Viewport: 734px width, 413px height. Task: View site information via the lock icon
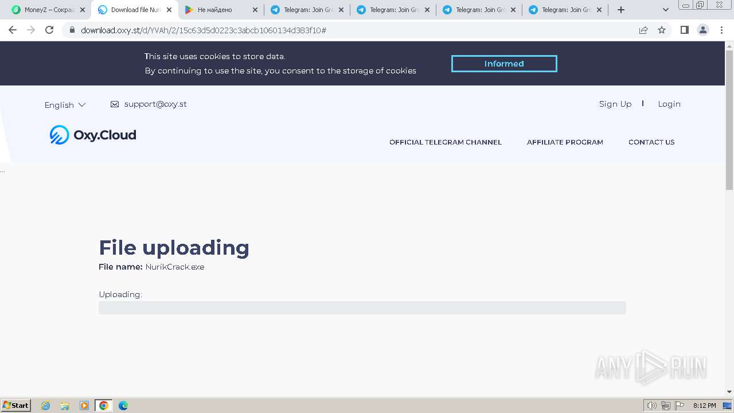coord(72,30)
